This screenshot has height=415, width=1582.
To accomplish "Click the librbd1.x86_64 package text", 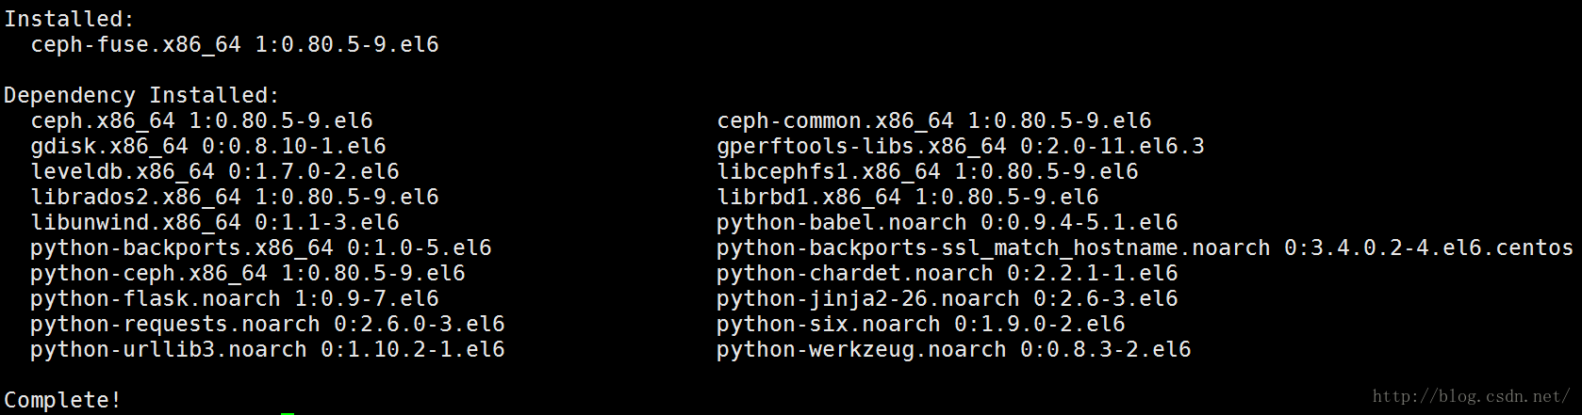I will click(x=908, y=197).
